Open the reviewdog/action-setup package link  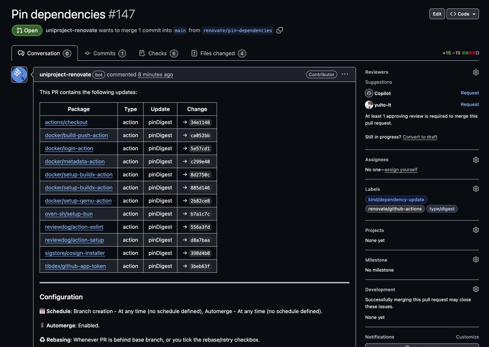pos(74,240)
